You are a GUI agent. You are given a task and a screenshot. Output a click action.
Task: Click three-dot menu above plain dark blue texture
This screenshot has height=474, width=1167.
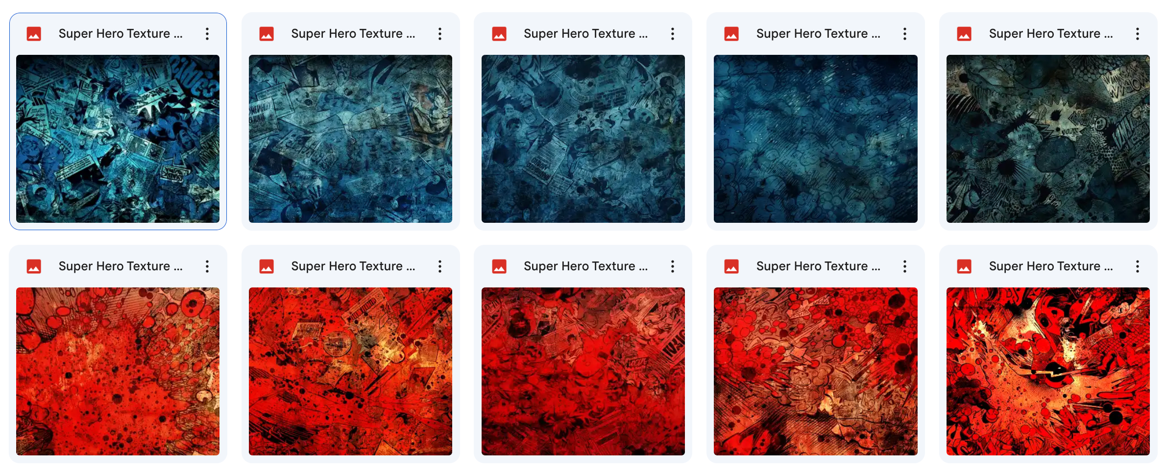coord(905,34)
